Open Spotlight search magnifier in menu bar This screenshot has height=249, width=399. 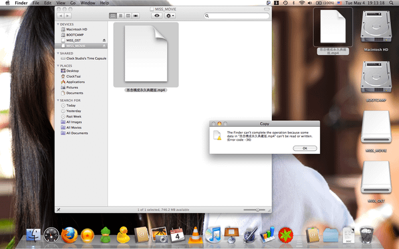click(391, 3)
